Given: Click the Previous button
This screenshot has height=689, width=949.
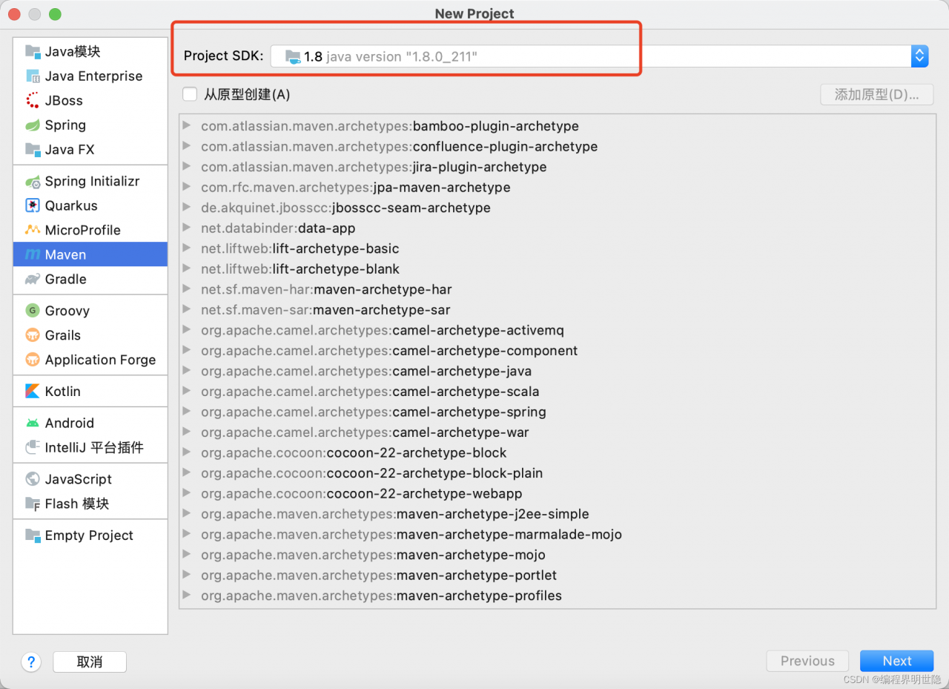Looking at the screenshot, I should pos(807,661).
